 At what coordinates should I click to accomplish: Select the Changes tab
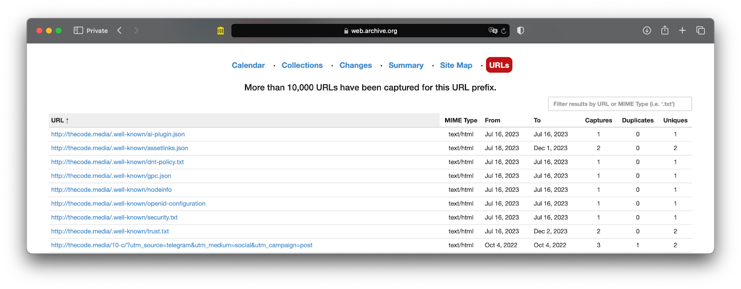coord(355,66)
